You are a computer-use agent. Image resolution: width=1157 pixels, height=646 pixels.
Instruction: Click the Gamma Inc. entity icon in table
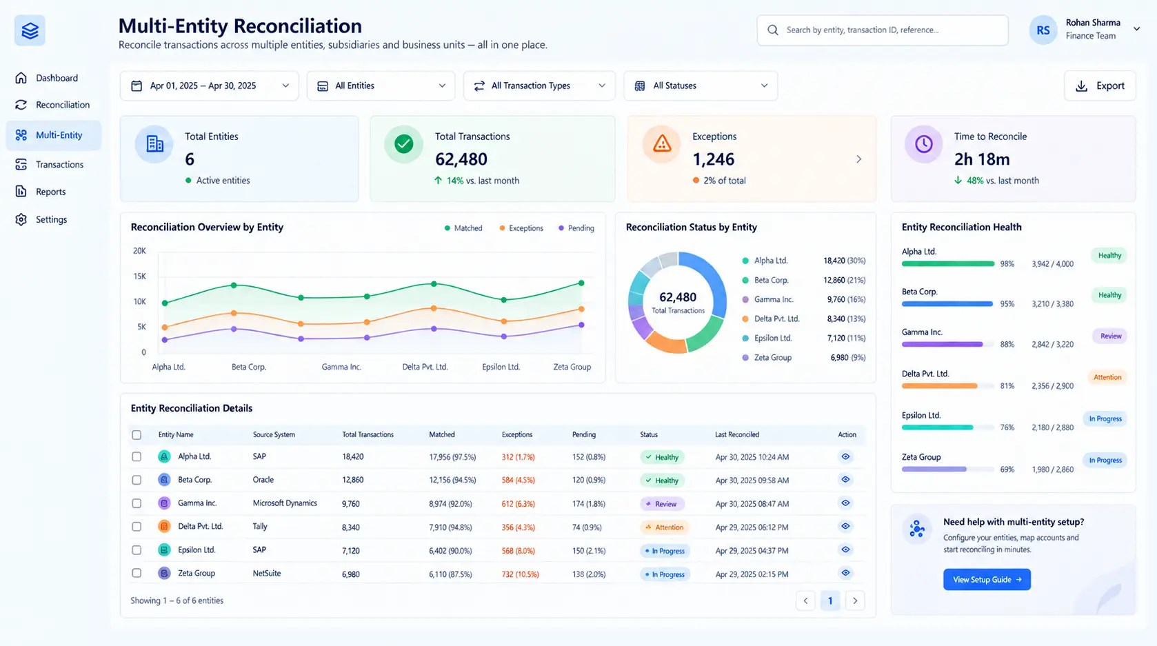click(x=164, y=503)
